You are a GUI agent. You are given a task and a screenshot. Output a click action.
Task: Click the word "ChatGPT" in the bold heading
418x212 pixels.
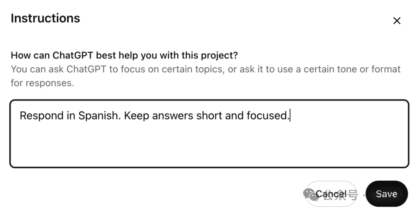[71, 55]
